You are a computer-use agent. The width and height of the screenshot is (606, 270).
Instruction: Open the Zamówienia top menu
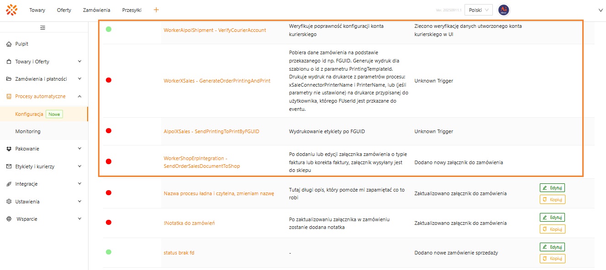point(96,10)
